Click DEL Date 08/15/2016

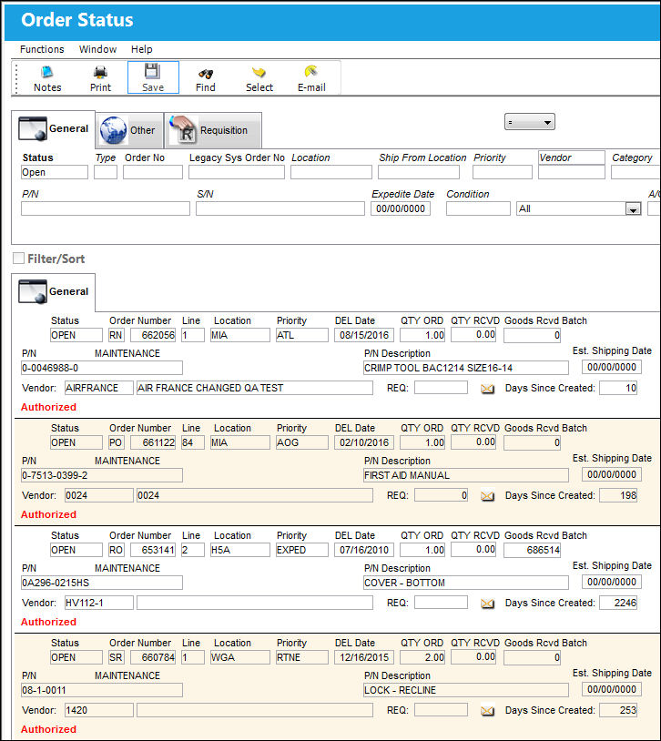tap(363, 335)
